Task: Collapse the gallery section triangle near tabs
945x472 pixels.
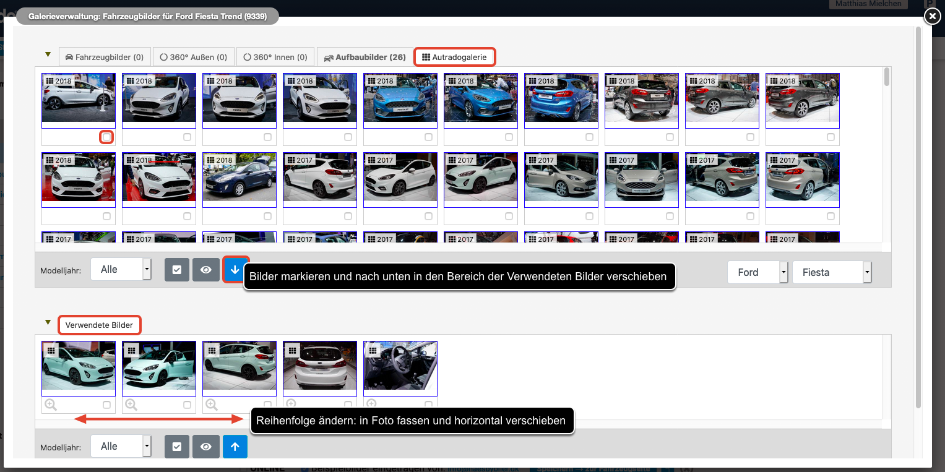Action: click(48, 54)
